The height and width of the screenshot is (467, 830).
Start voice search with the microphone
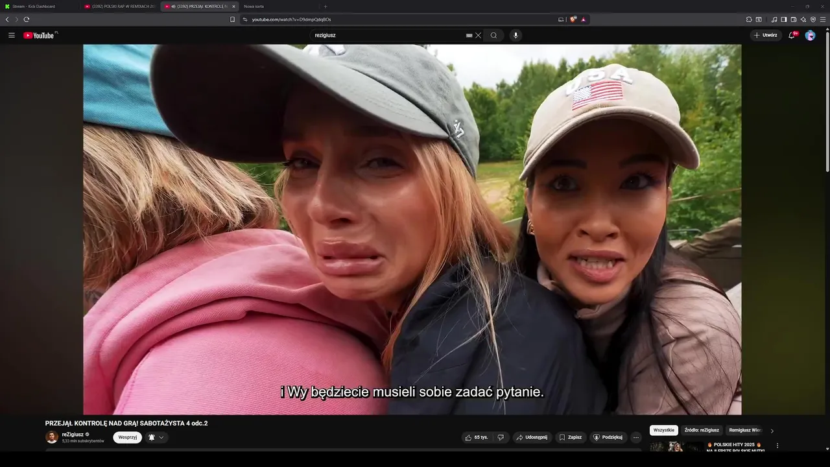point(516,35)
